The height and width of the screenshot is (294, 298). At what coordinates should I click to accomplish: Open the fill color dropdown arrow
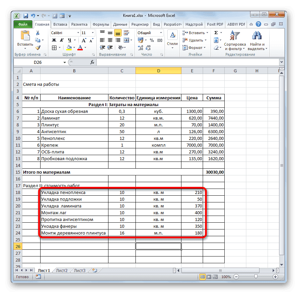click(74, 47)
